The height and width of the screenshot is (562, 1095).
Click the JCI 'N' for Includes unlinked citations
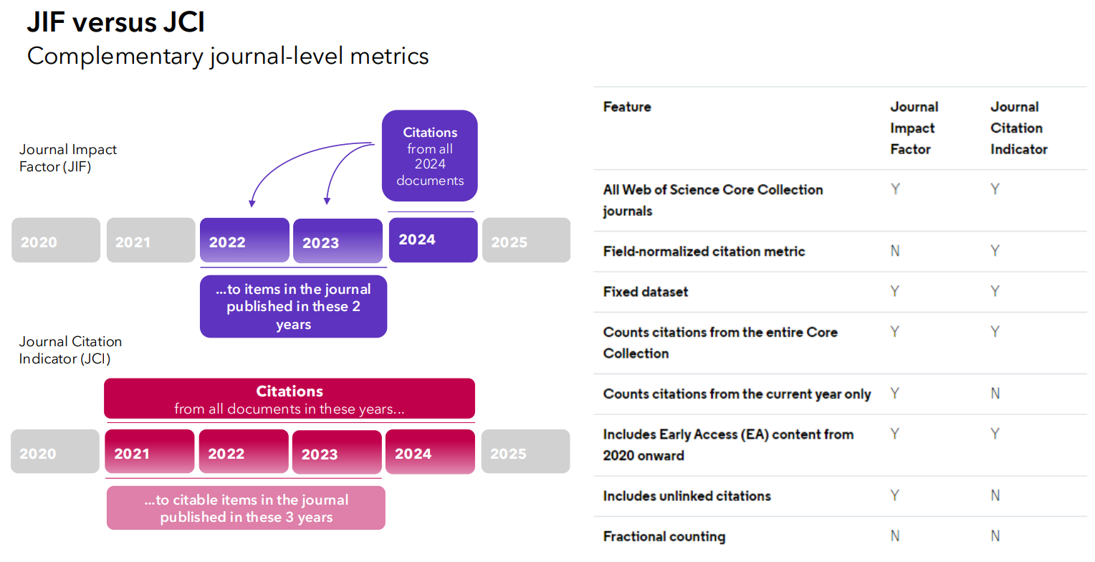coord(995,495)
